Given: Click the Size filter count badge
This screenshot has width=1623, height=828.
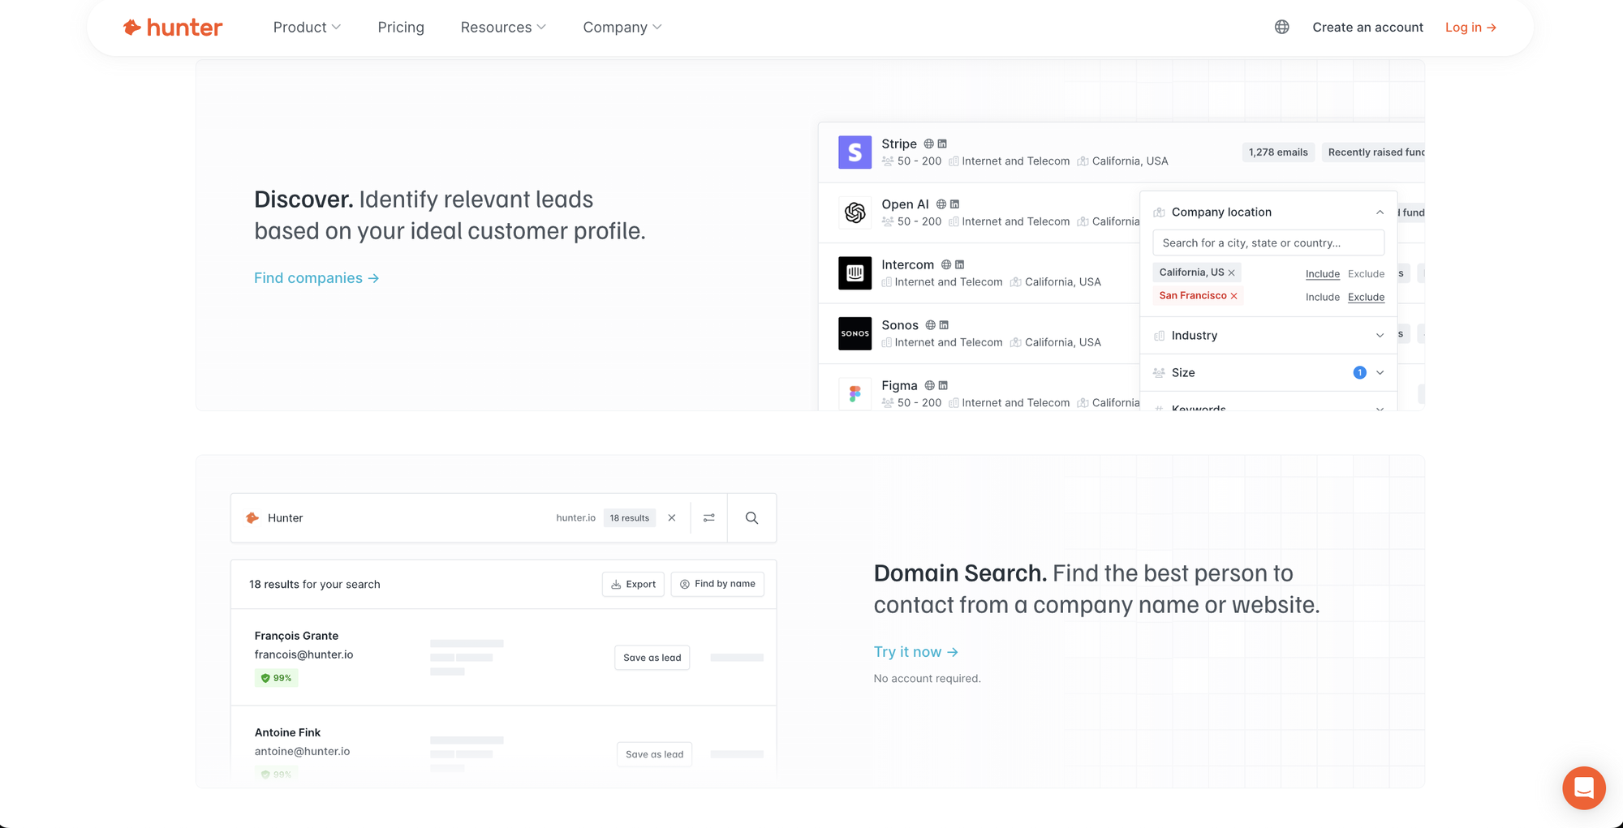Looking at the screenshot, I should 1360,373.
